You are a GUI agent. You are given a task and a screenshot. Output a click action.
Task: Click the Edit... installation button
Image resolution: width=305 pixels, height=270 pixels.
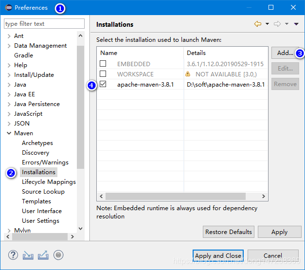(x=285, y=68)
